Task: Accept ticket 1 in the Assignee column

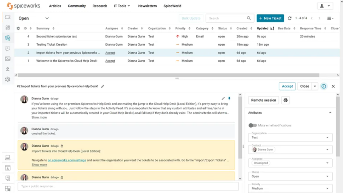Action: click(x=110, y=61)
